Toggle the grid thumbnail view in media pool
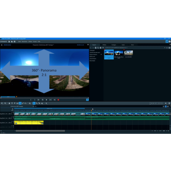Screen dimensions: 171x171 (169, 48)
